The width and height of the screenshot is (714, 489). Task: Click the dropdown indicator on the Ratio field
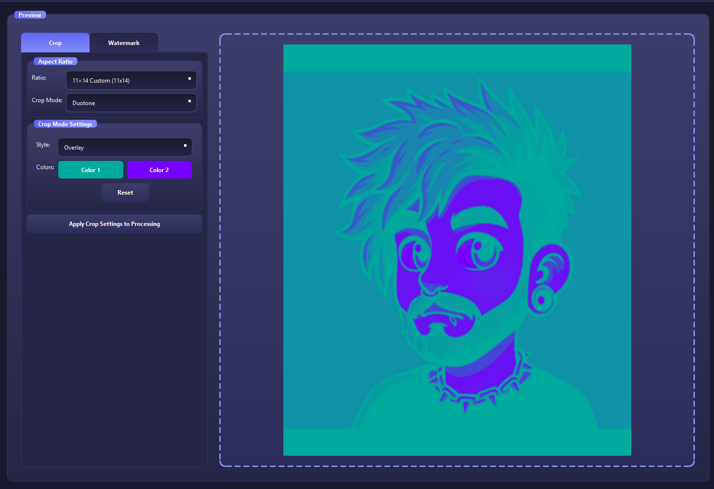(x=189, y=79)
